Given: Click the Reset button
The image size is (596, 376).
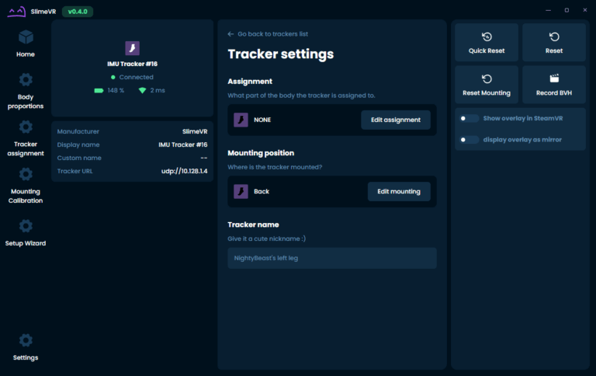Looking at the screenshot, I should (554, 43).
